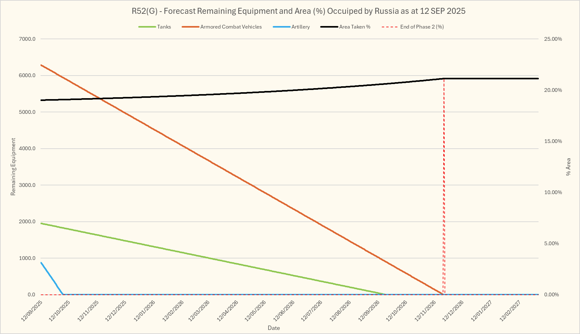Click the 25.00% right axis label
Screen dimensions: 580x334
click(553, 39)
